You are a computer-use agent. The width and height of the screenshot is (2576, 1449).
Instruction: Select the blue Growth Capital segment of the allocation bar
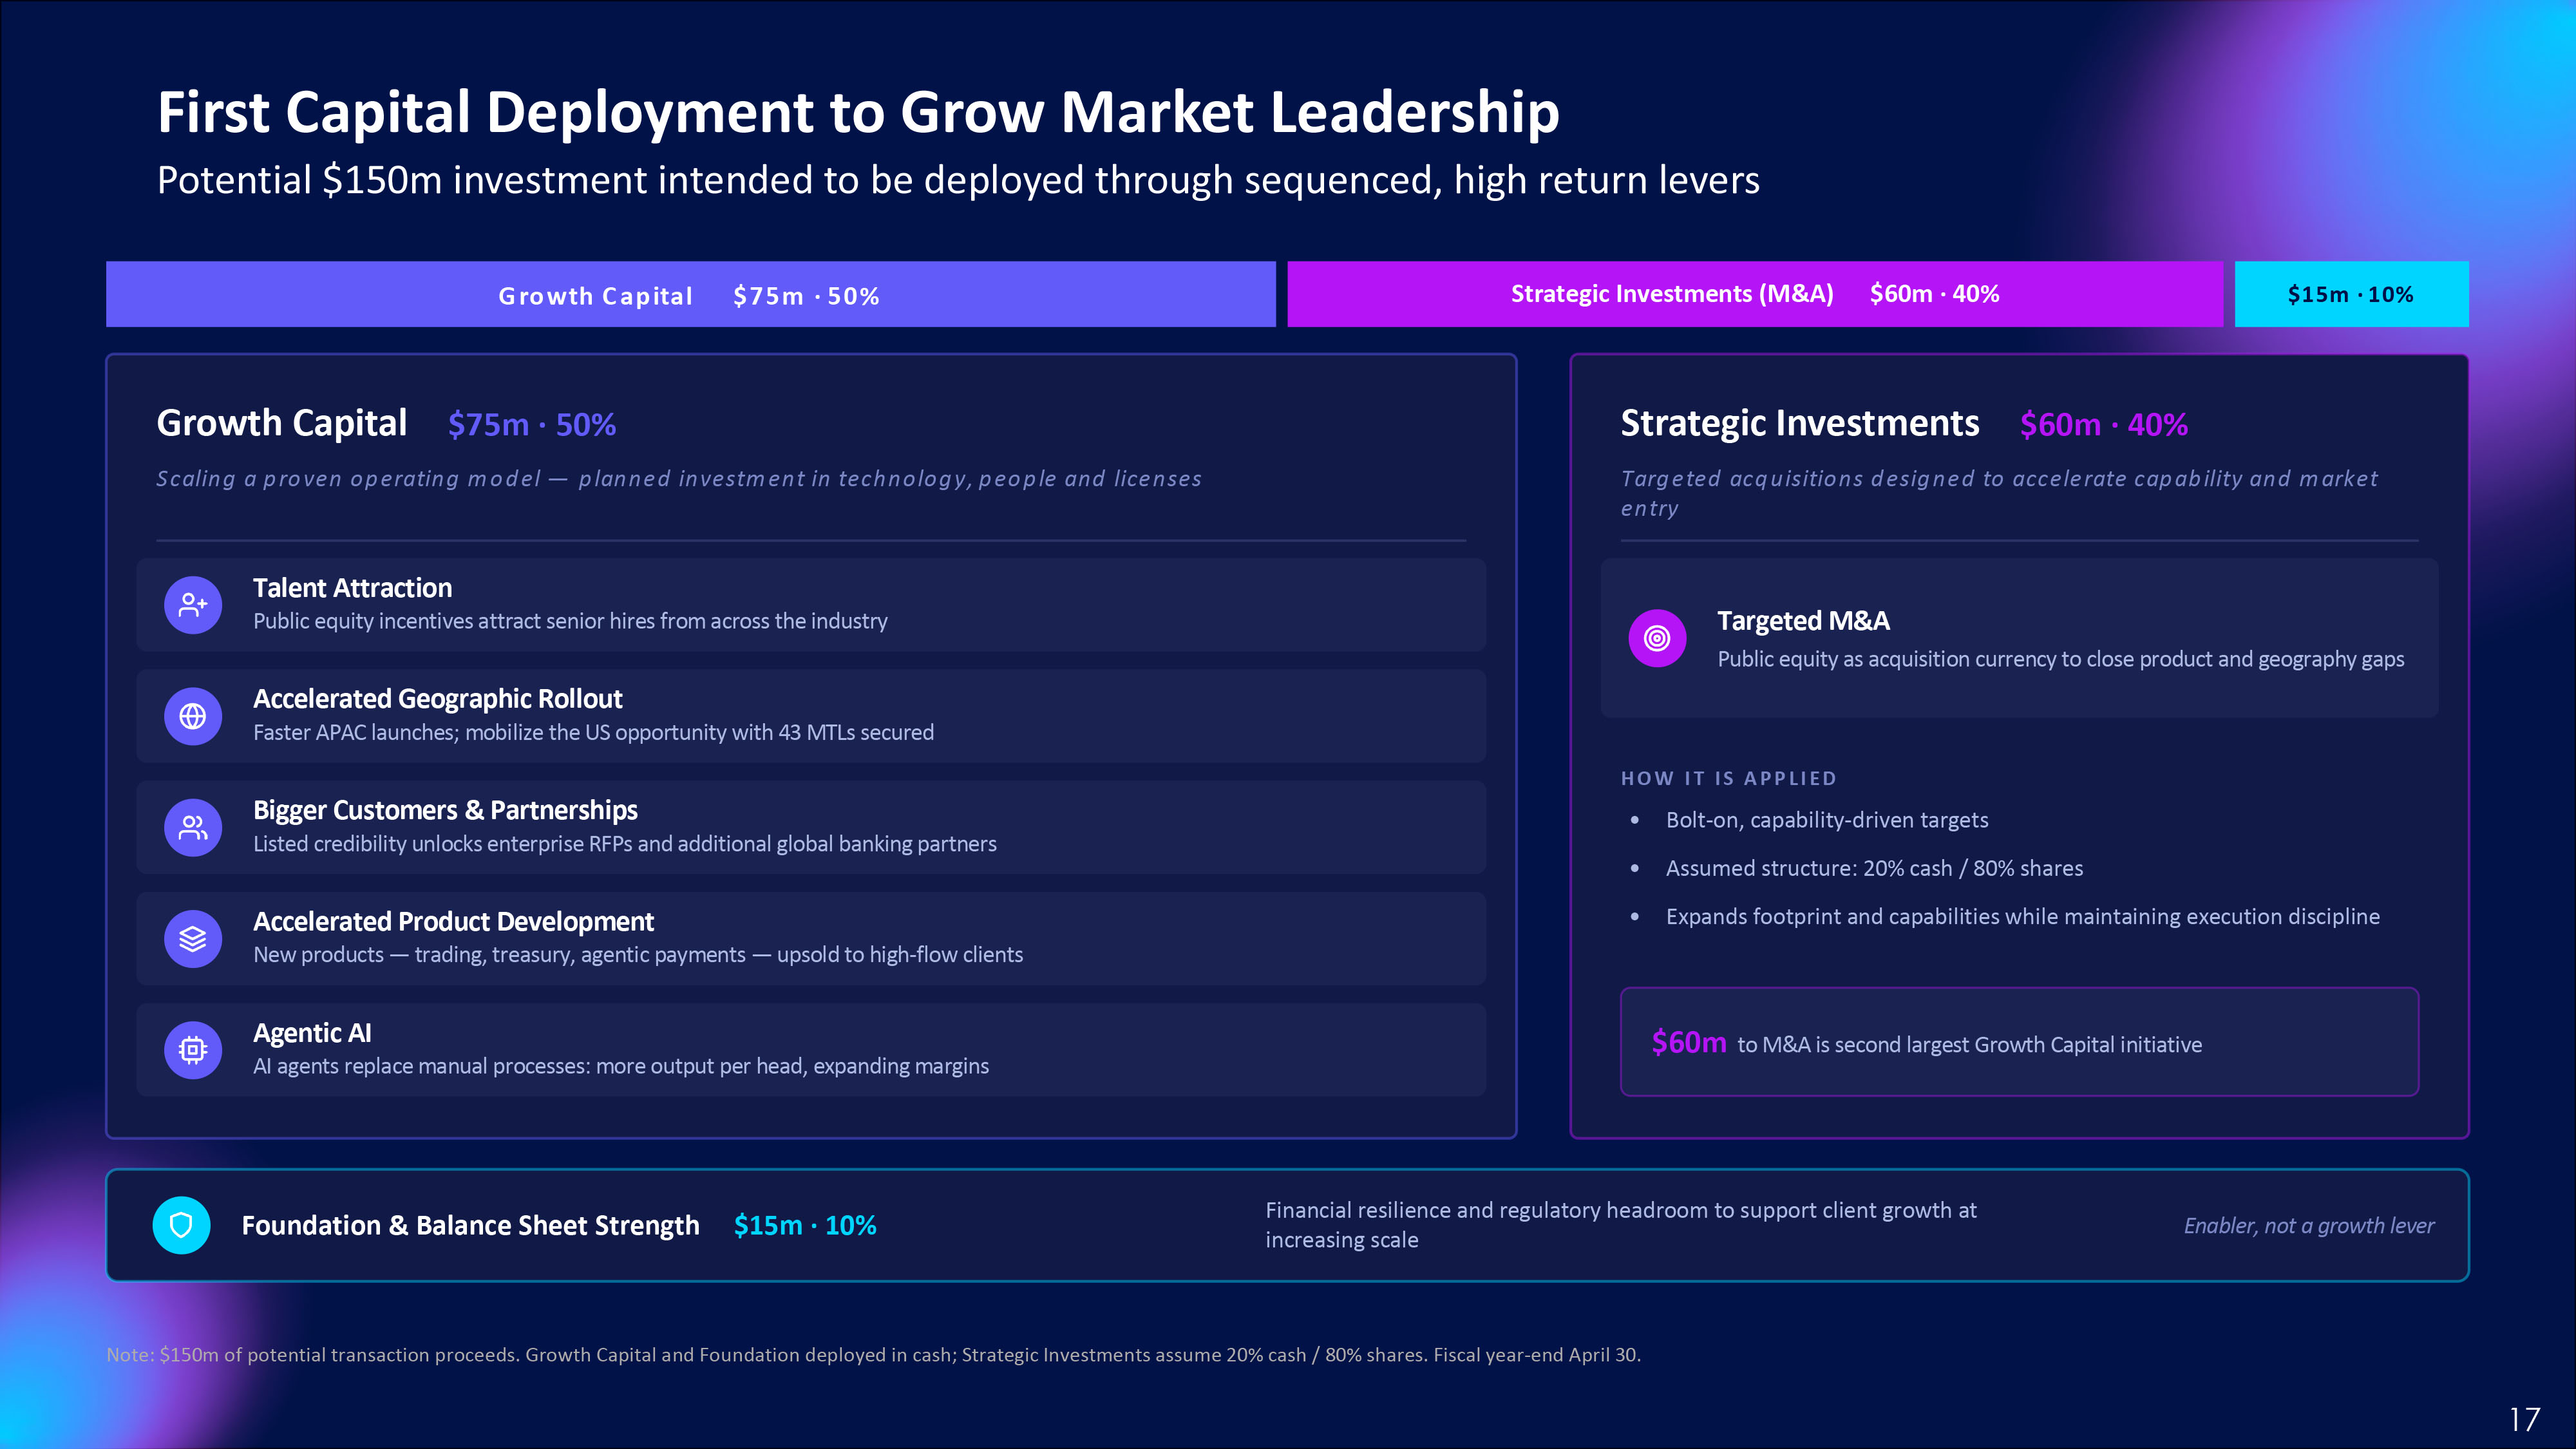[x=691, y=294]
